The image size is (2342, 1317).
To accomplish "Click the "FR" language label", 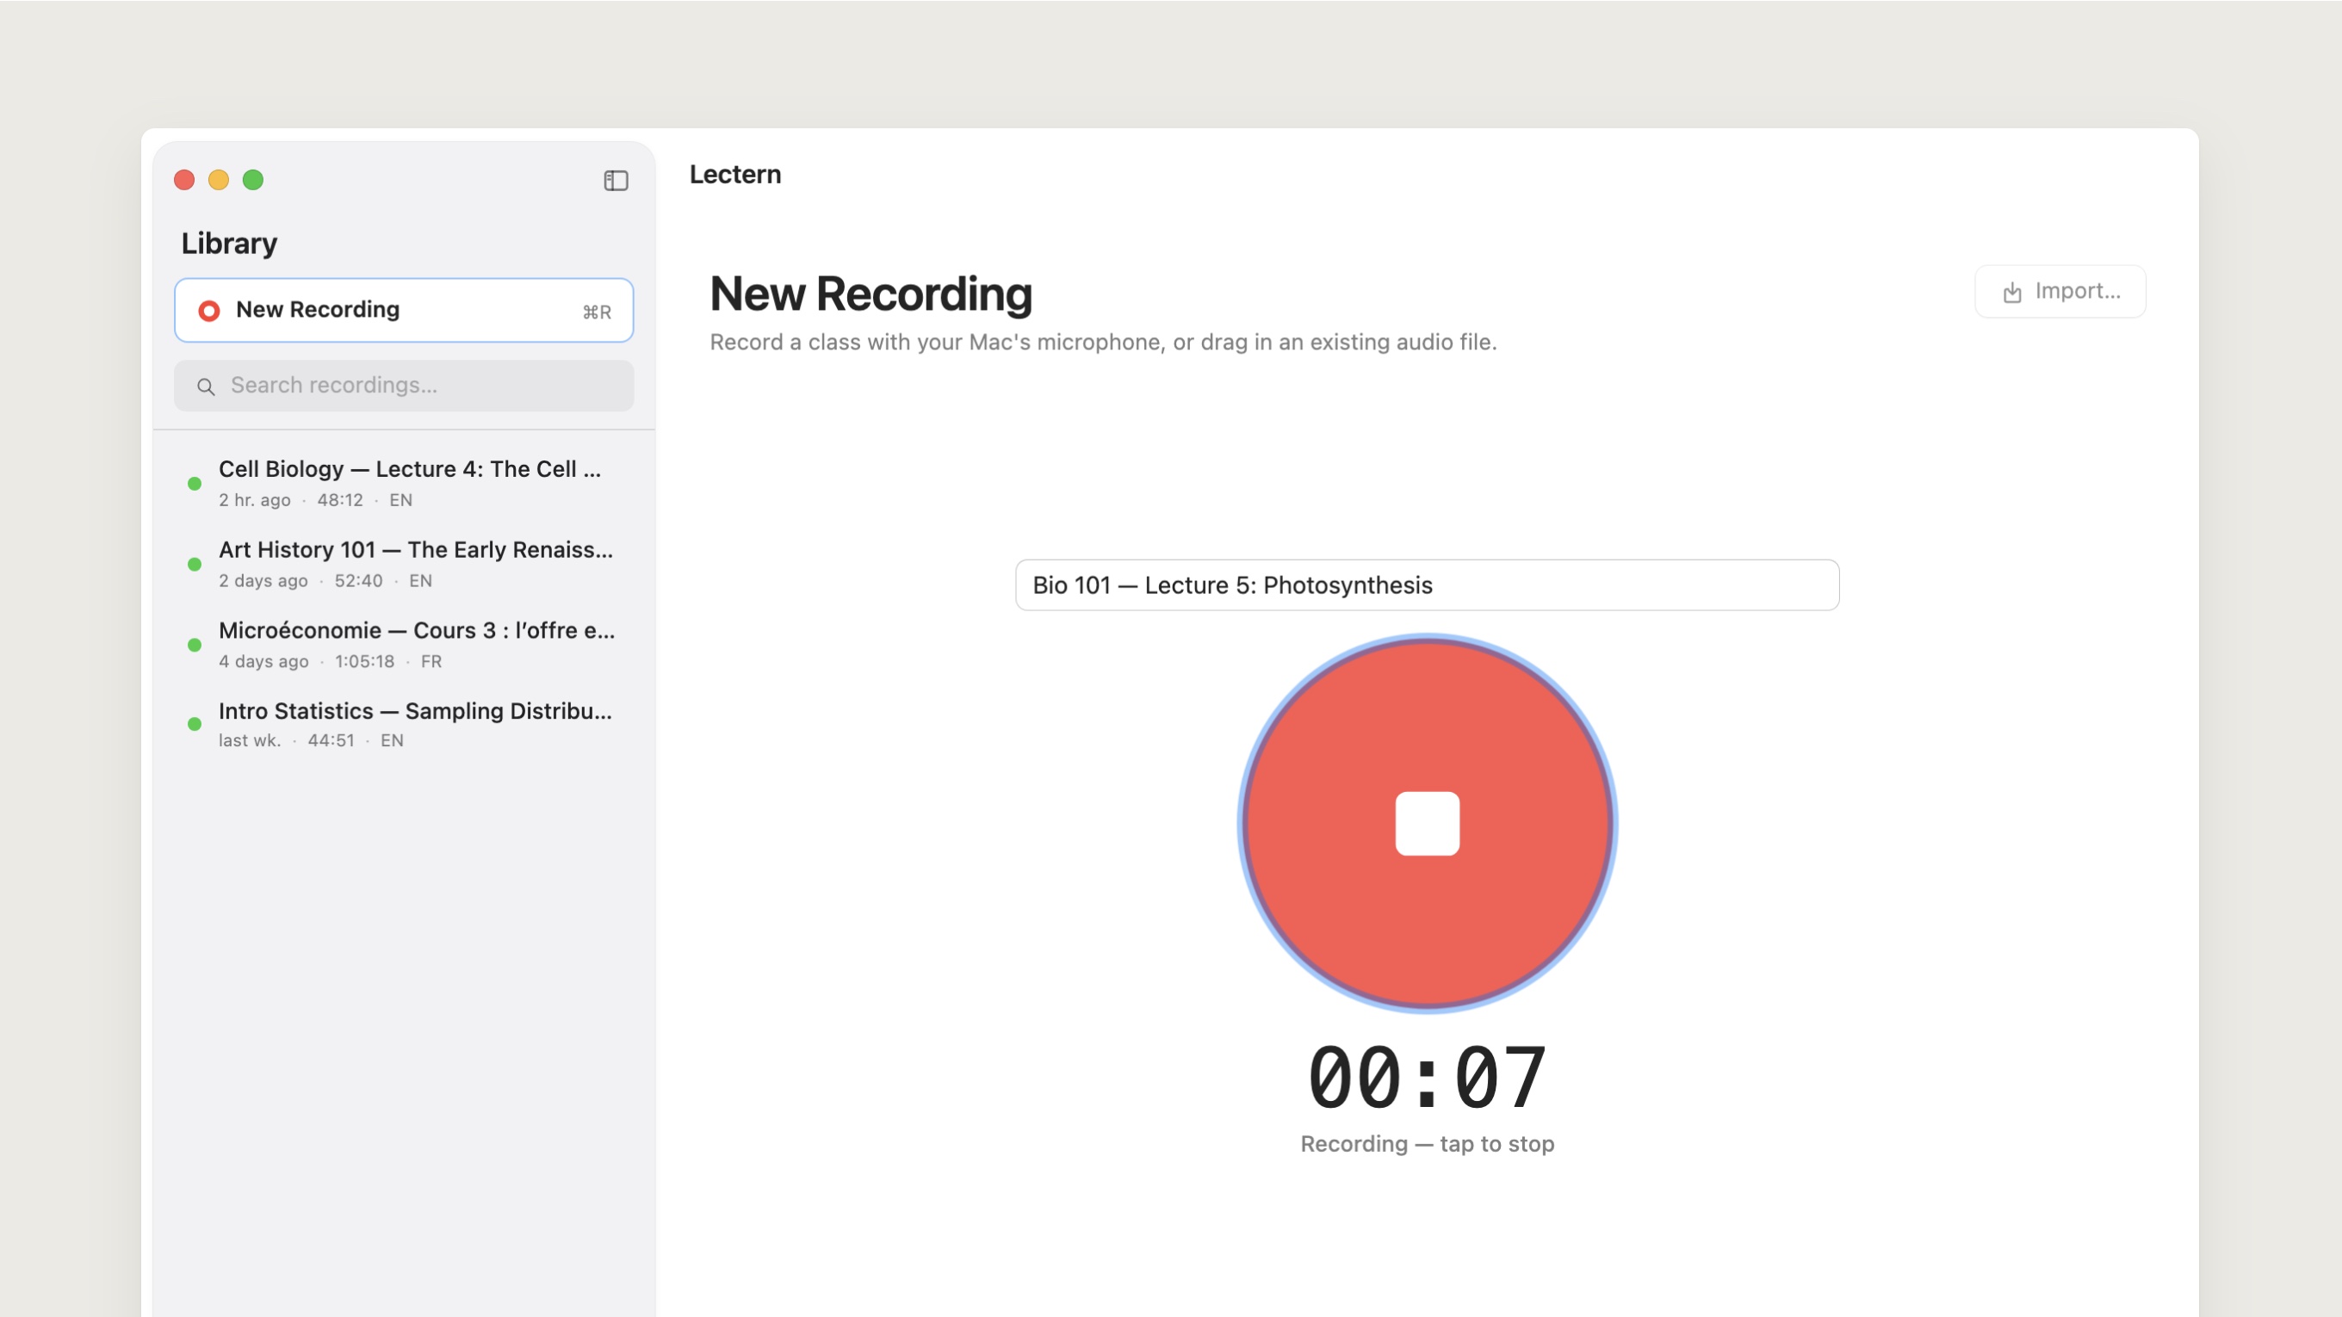I will [x=431, y=662].
